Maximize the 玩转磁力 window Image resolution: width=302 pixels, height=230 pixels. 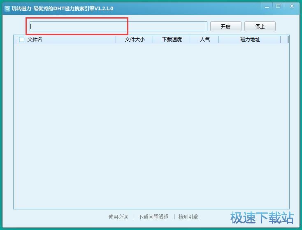click(278, 7)
